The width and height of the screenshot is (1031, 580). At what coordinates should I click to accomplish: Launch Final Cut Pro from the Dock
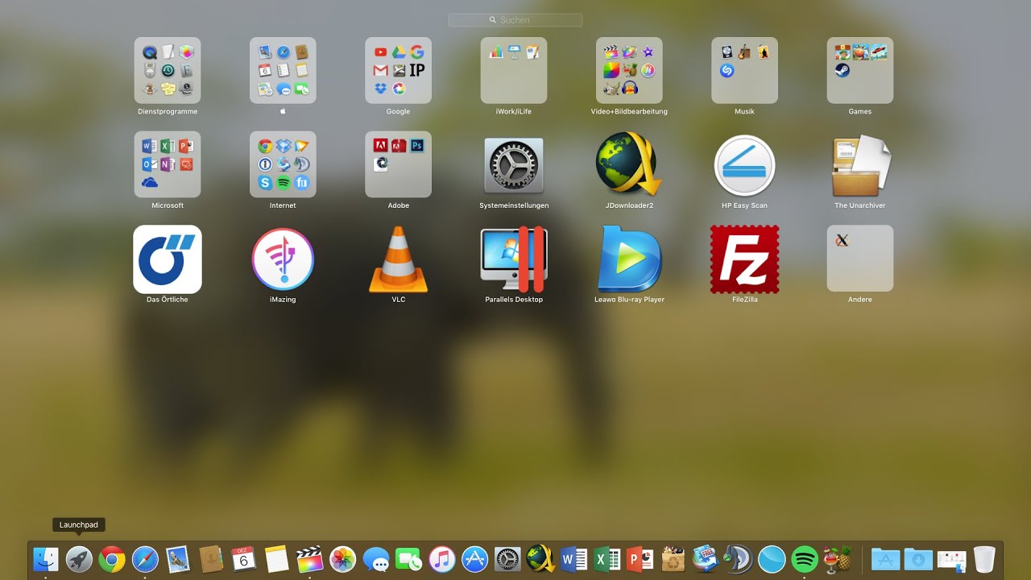pyautogui.click(x=309, y=559)
